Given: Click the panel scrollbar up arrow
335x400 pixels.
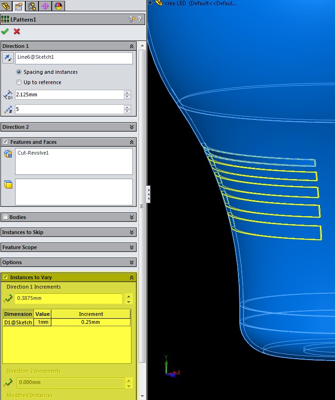Looking at the screenshot, I should [142, 46].
